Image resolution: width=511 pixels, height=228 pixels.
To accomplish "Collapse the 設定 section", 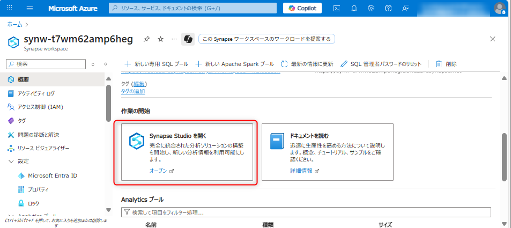I will 11,161.
